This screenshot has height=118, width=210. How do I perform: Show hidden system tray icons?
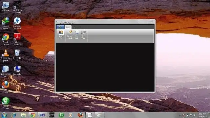[180, 115]
